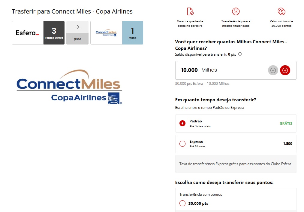The height and width of the screenshot is (212, 304).
Task: Click the info icon beside available balance
Action: (x=240, y=54)
